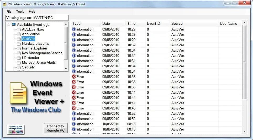Sort events by the UserName column header
This screenshot has width=253, height=140.
pyautogui.click(x=230, y=23)
